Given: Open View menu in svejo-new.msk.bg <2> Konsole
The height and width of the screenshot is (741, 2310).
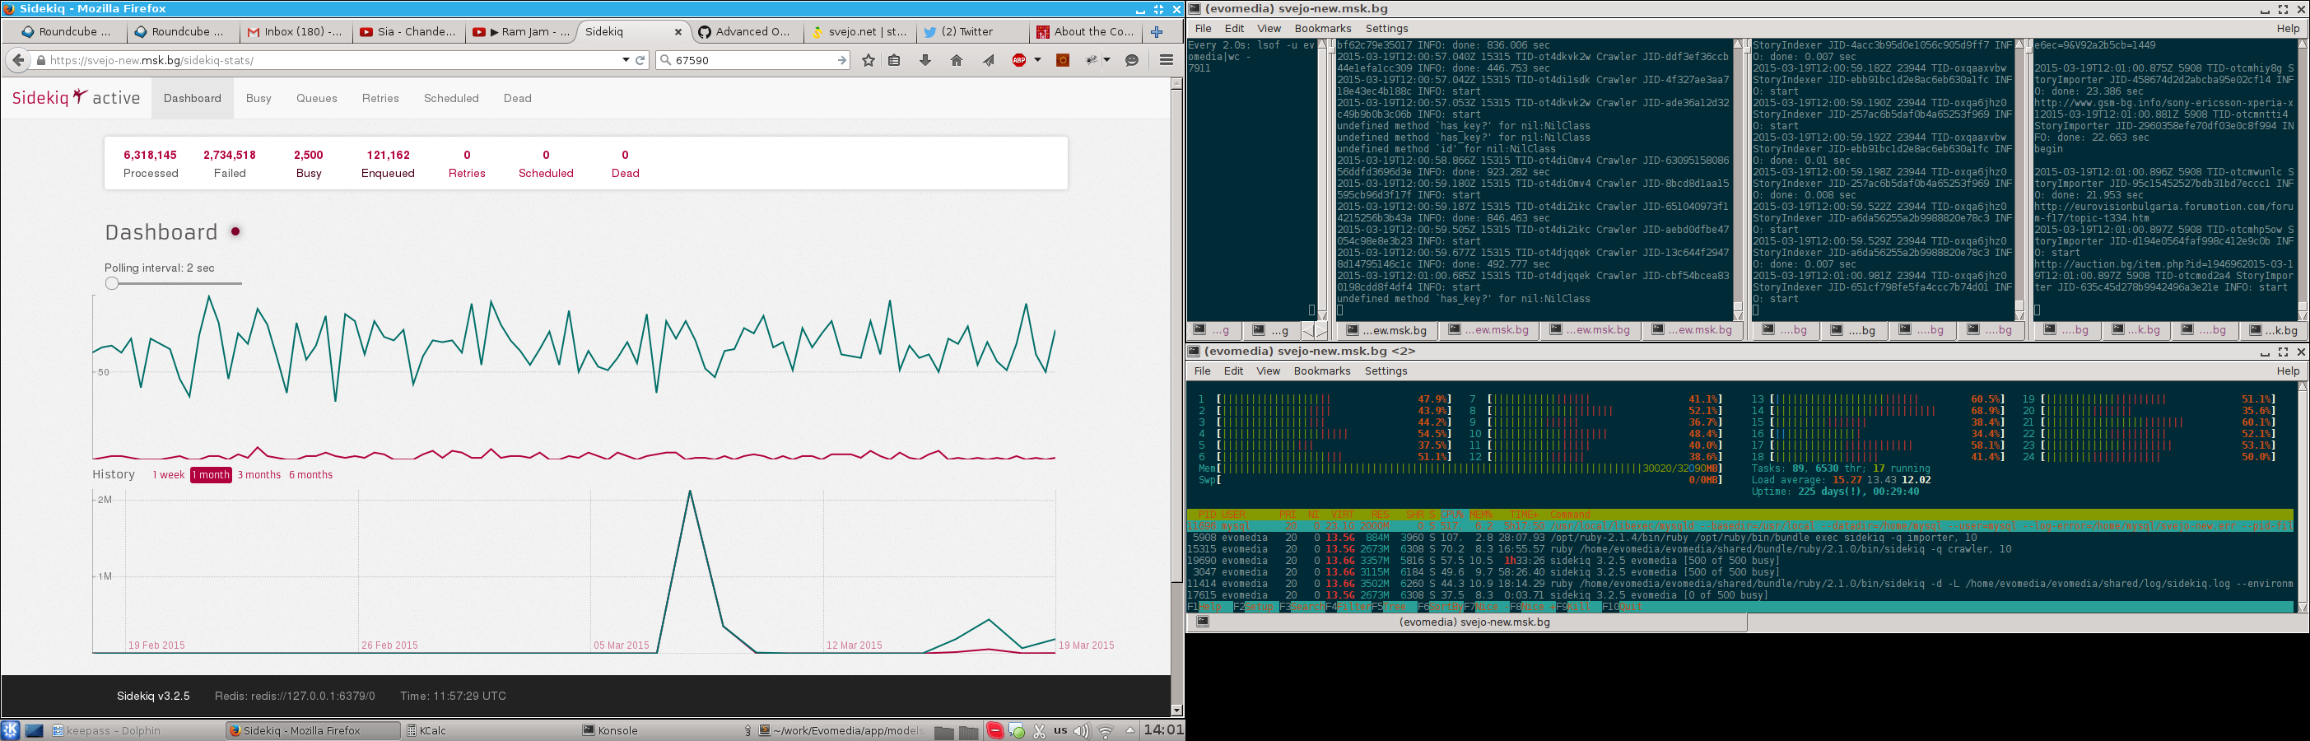Looking at the screenshot, I should point(1268,370).
